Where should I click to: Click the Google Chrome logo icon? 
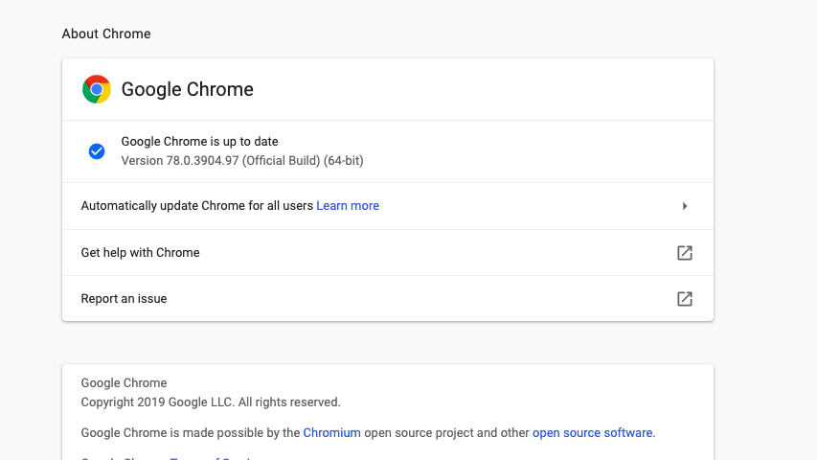click(x=97, y=89)
